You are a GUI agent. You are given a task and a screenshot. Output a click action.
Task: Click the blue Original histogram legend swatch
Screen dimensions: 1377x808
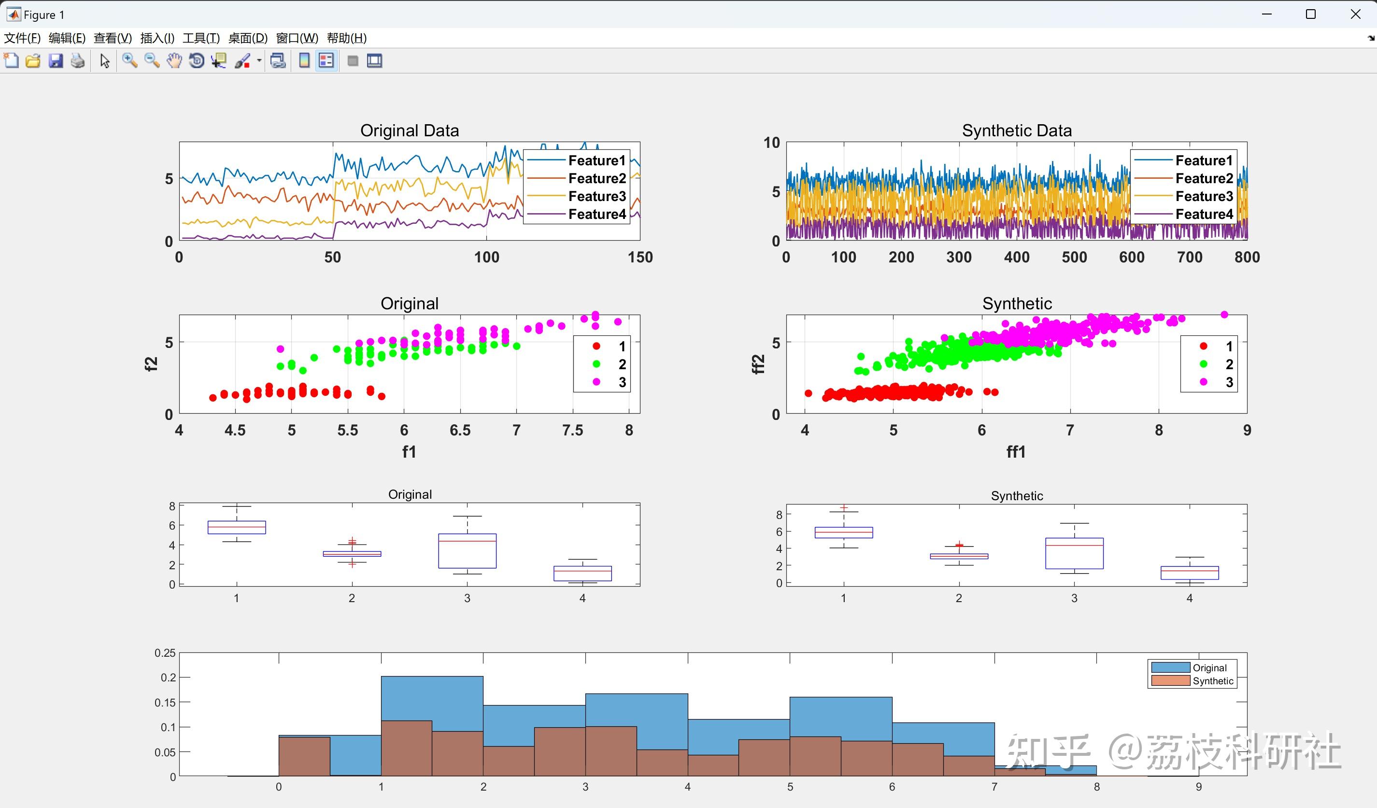click(1170, 667)
